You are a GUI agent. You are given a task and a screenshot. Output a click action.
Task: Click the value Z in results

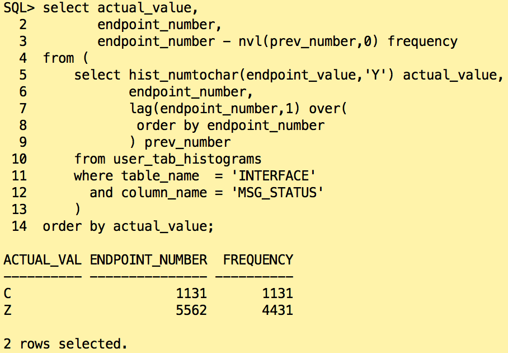point(7,310)
